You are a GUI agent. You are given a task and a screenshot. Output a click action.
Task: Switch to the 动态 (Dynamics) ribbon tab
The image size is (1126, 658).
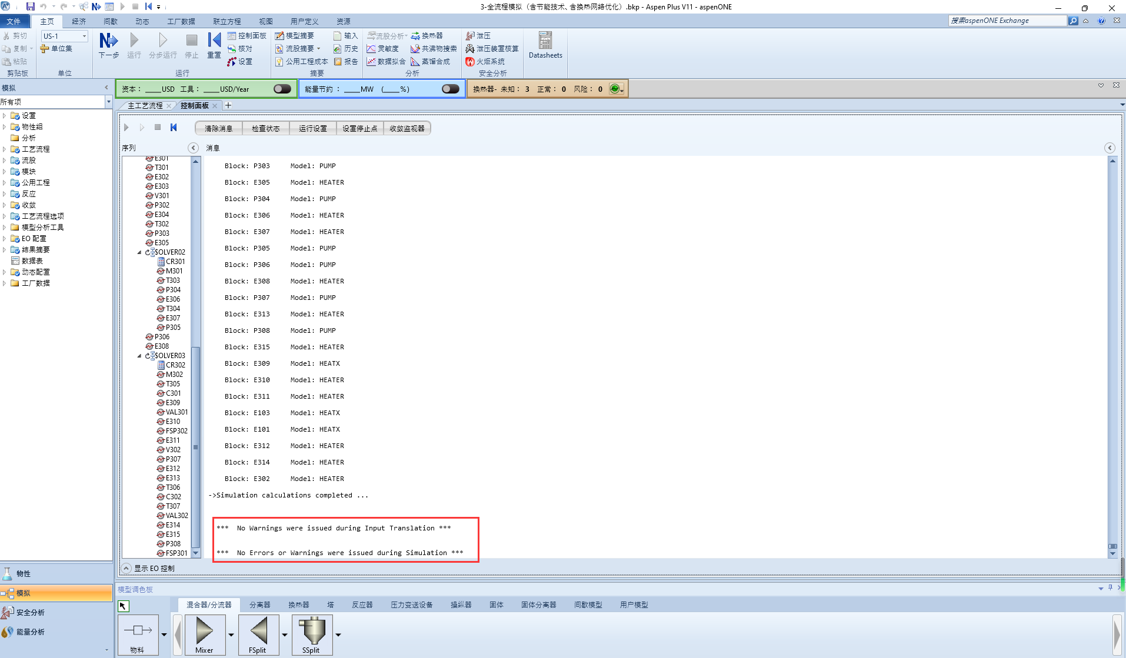click(142, 21)
